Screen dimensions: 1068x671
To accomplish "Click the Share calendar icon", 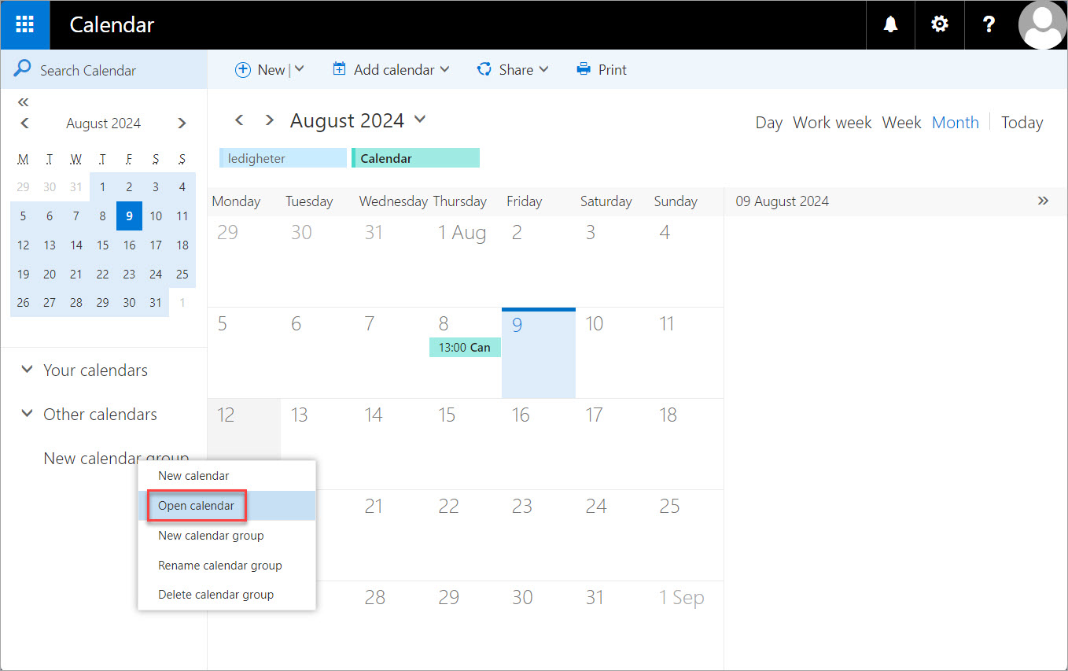I will 484,69.
